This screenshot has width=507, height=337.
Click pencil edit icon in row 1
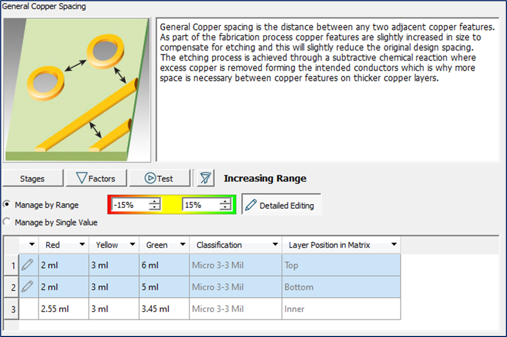(x=28, y=265)
